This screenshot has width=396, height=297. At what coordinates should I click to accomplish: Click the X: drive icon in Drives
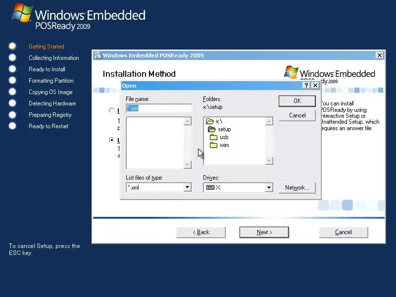coord(210,188)
